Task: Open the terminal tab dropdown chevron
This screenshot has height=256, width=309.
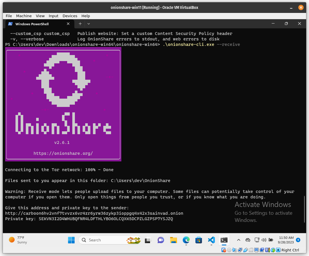Action: click(88, 24)
